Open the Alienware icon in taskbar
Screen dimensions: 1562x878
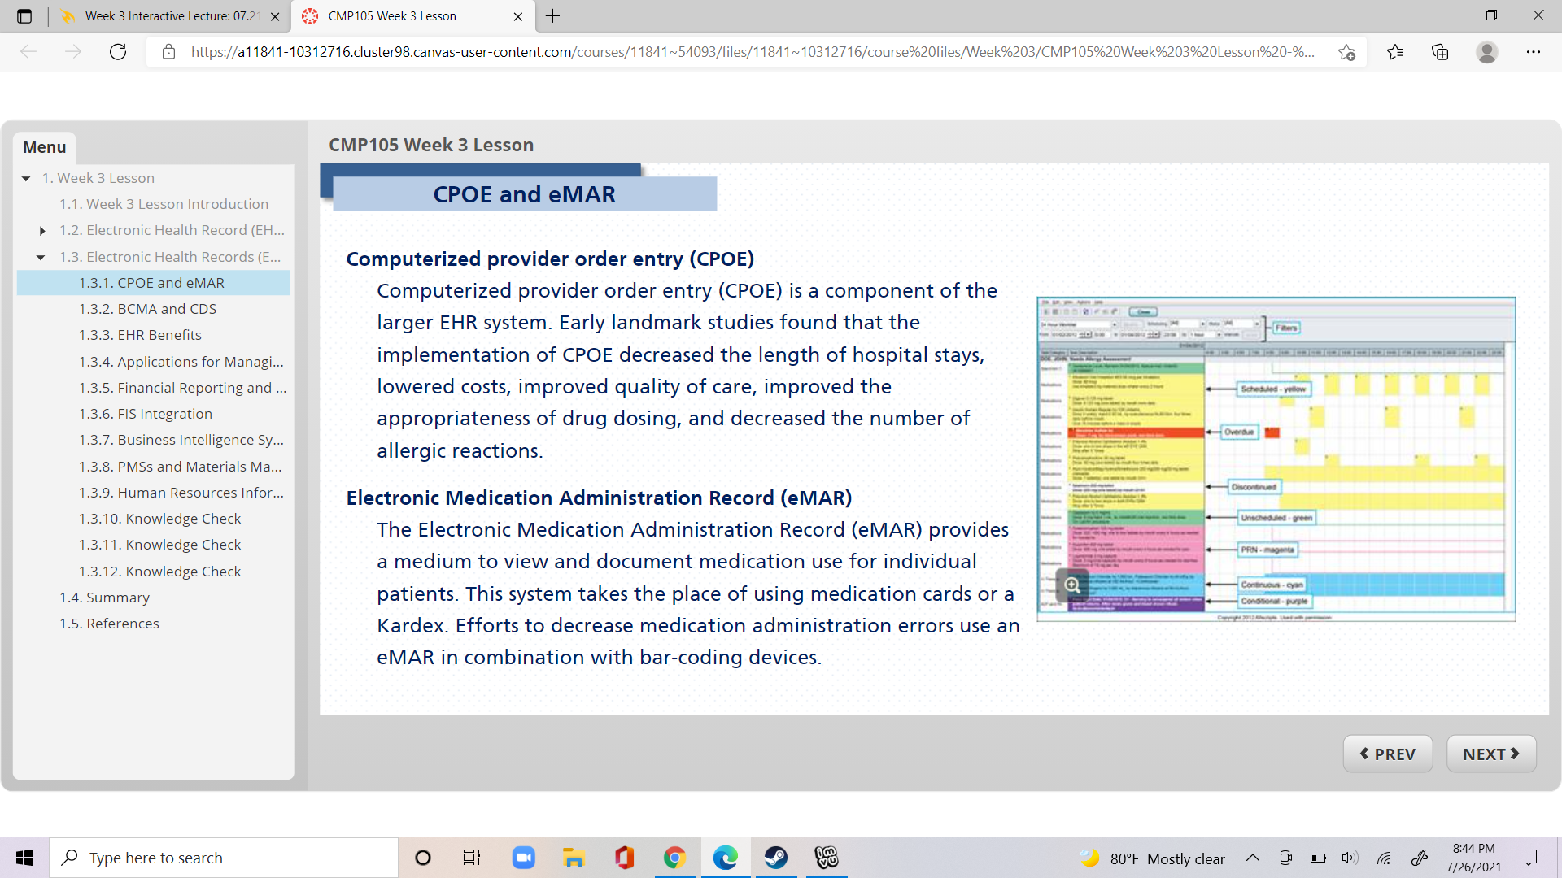pos(827,858)
